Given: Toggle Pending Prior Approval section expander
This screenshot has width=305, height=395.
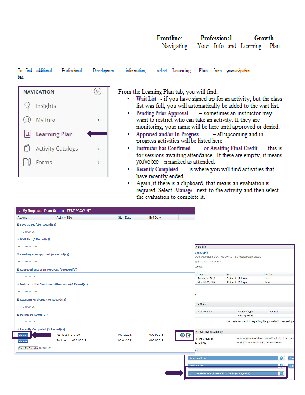Looking at the screenshot, I should (18, 254).
